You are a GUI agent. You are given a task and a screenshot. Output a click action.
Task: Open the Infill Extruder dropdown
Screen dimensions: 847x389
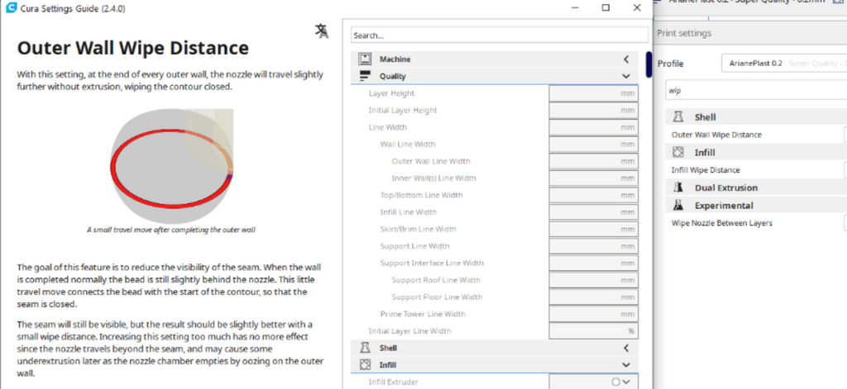tap(593, 382)
